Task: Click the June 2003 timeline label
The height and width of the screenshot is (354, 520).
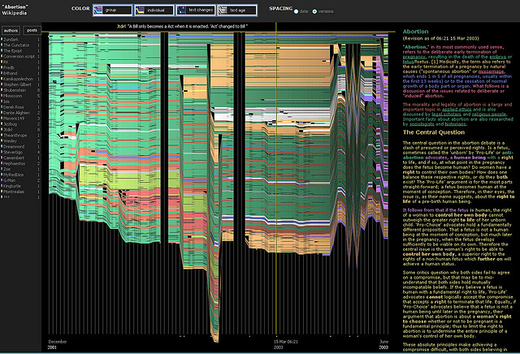Action: [383, 344]
